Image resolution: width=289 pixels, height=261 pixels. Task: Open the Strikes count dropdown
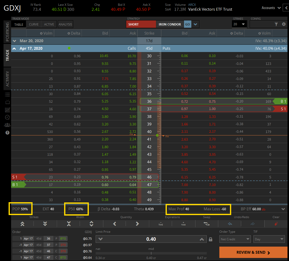click(239, 24)
